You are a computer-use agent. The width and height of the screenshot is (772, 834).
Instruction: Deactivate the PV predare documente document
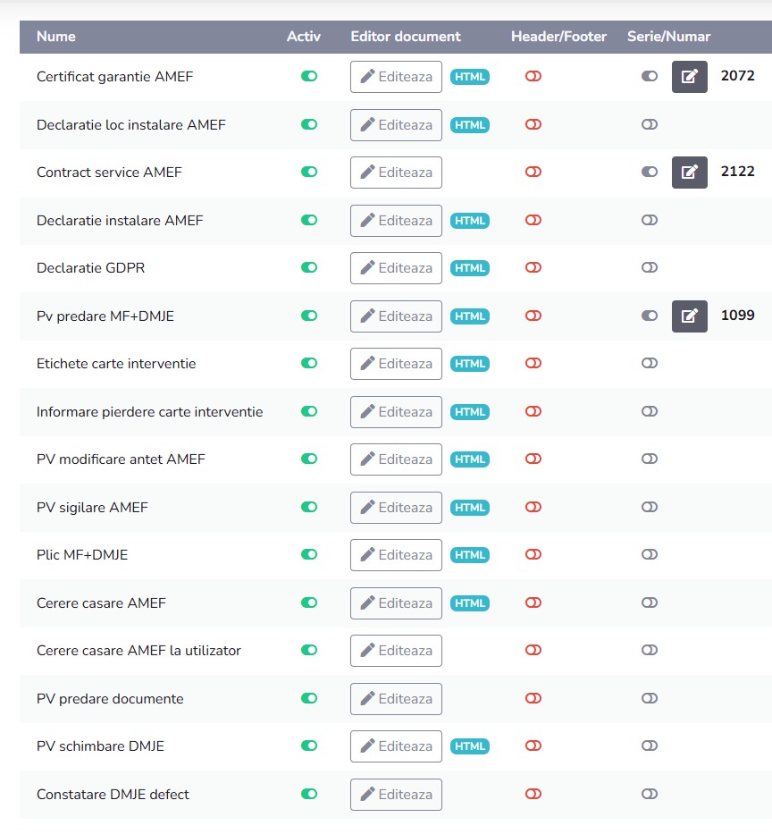click(309, 698)
